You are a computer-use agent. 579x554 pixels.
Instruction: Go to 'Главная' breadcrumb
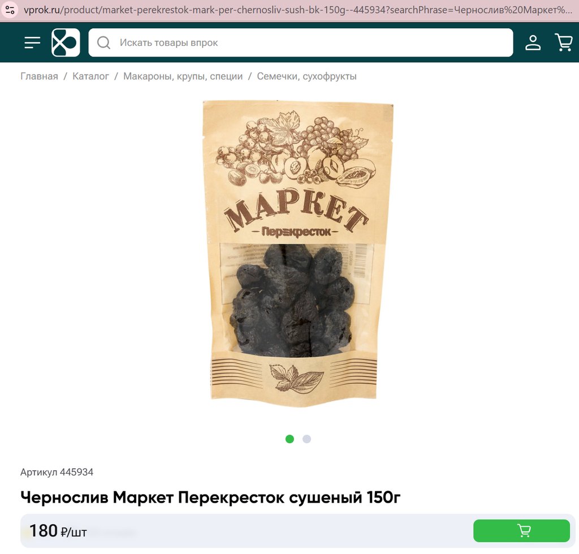[x=39, y=76]
